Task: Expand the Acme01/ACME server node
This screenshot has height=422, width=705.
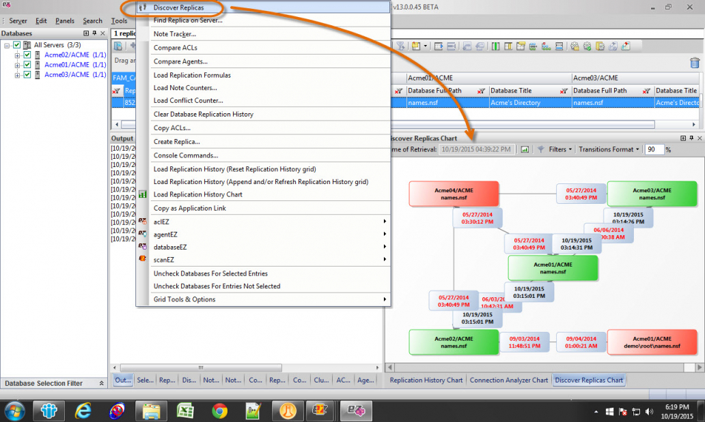Action: pos(17,65)
